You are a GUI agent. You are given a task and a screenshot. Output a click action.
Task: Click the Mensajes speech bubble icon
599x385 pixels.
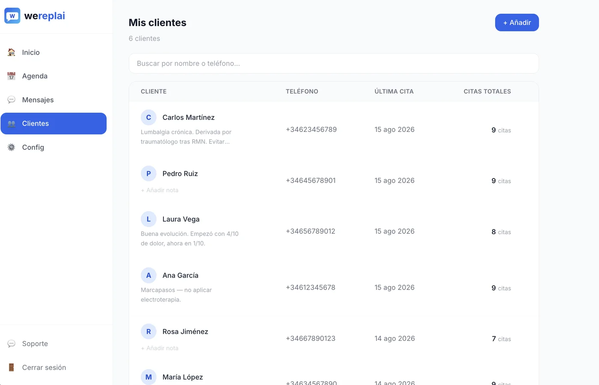tap(12, 100)
